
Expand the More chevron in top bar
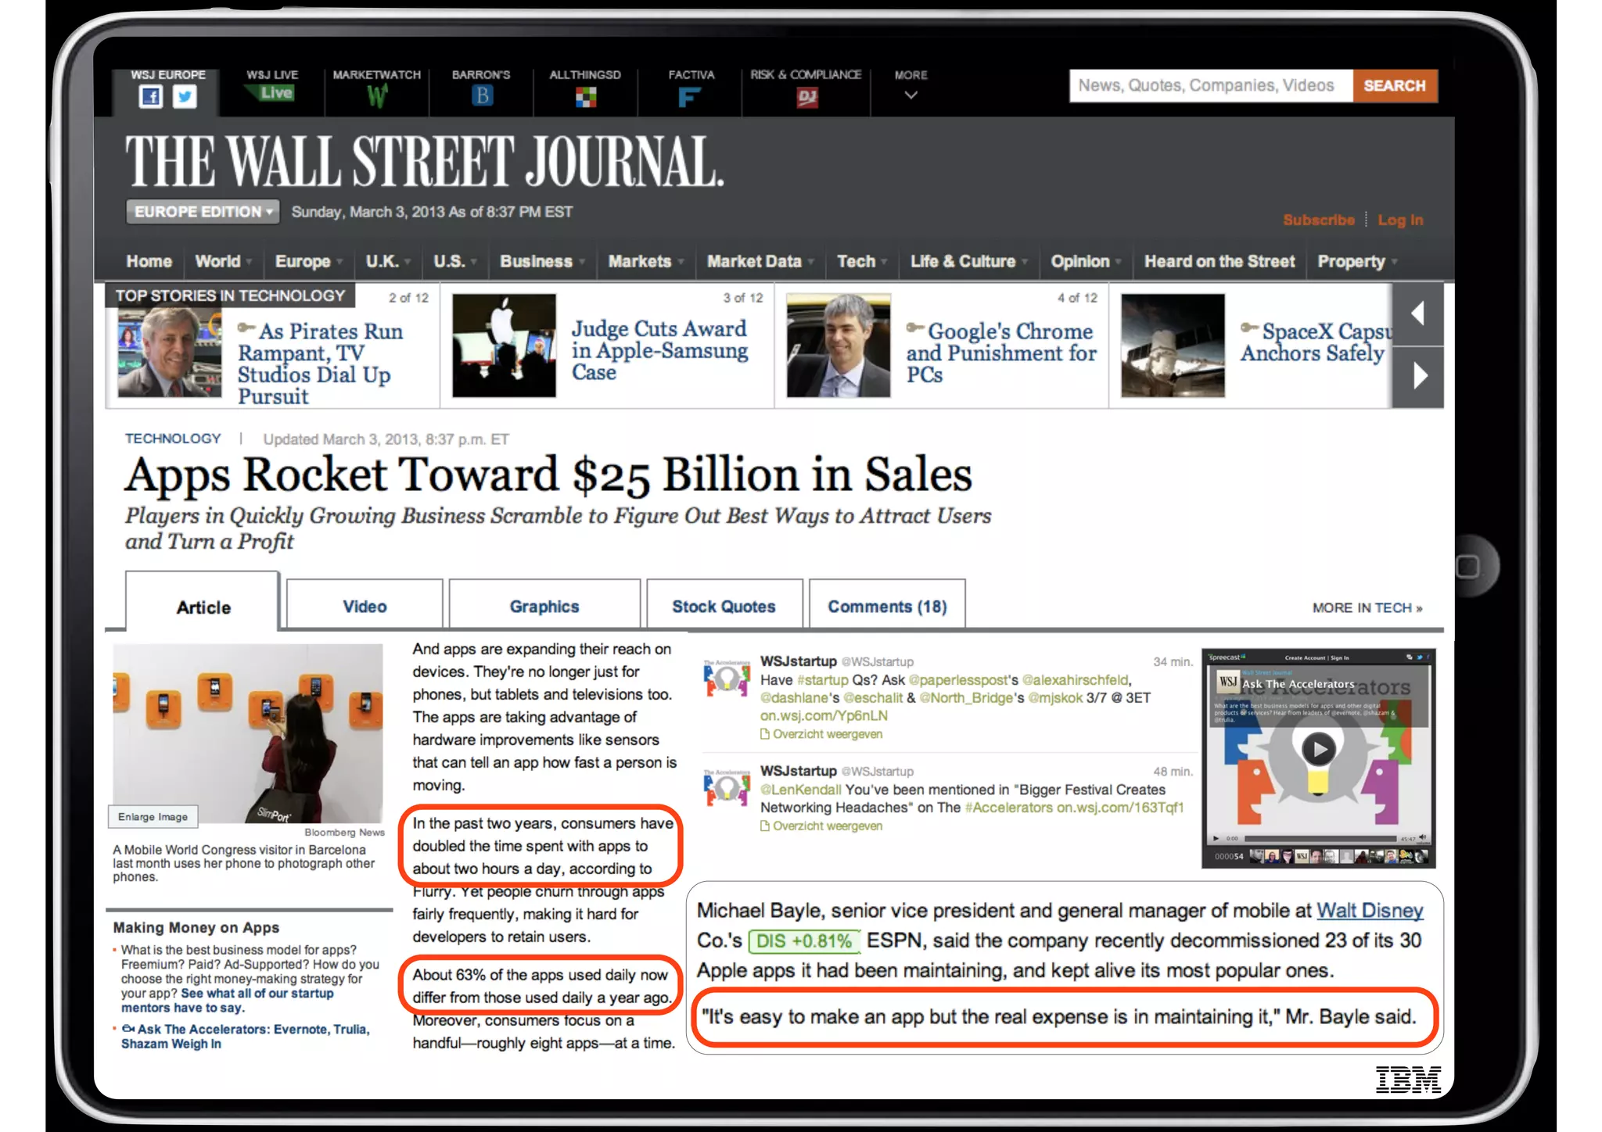(911, 95)
